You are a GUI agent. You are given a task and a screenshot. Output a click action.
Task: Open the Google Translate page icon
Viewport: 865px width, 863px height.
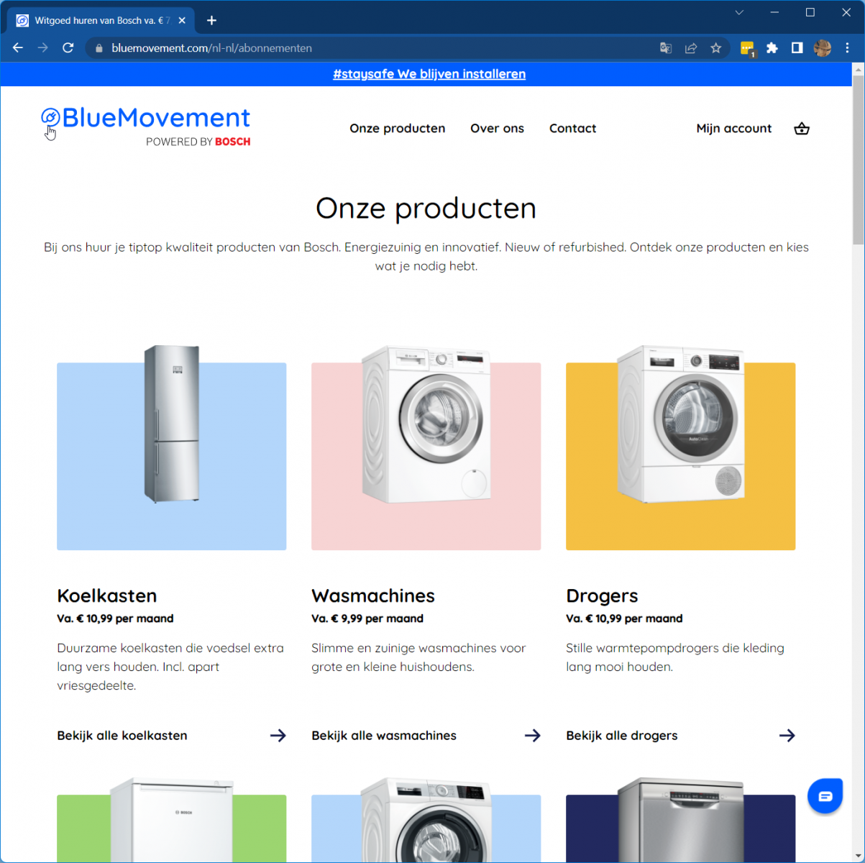[666, 48]
